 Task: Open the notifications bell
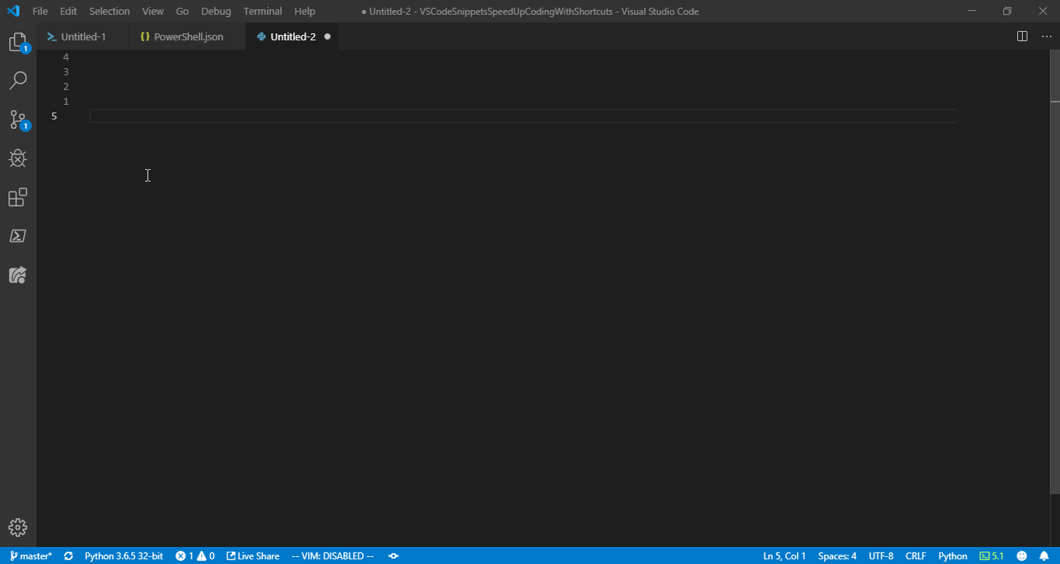coord(1044,556)
